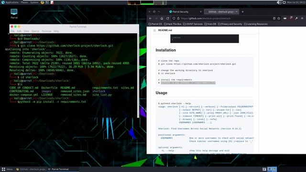This screenshot has width=306, height=172.
Task: Open the Learning Resources bookmark folder
Action: [x=256, y=24]
